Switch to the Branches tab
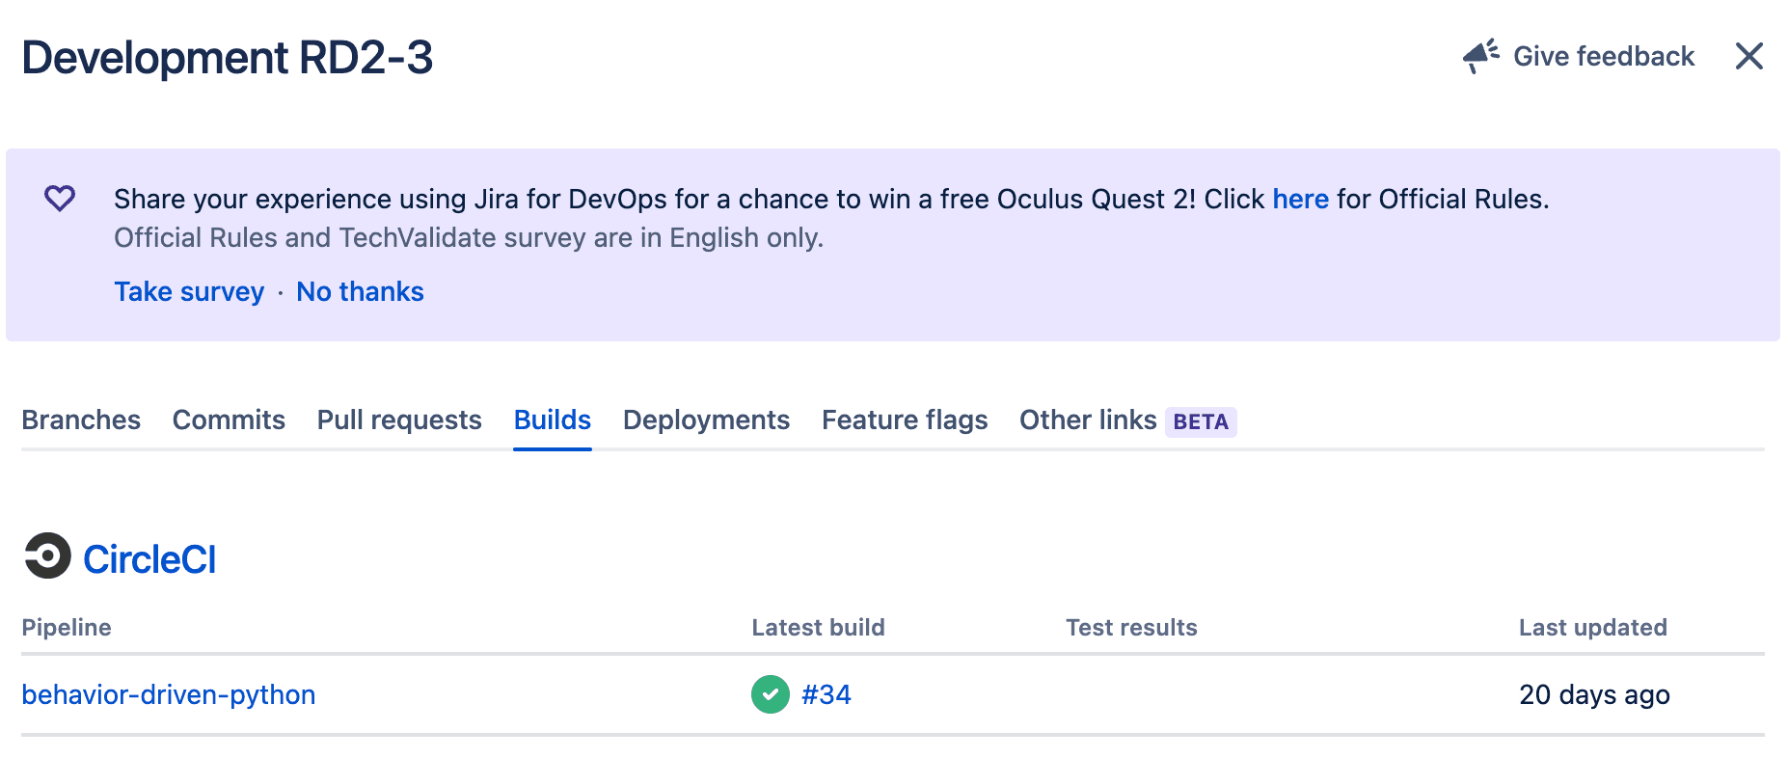Viewport: 1788px width, 758px height. tap(81, 420)
